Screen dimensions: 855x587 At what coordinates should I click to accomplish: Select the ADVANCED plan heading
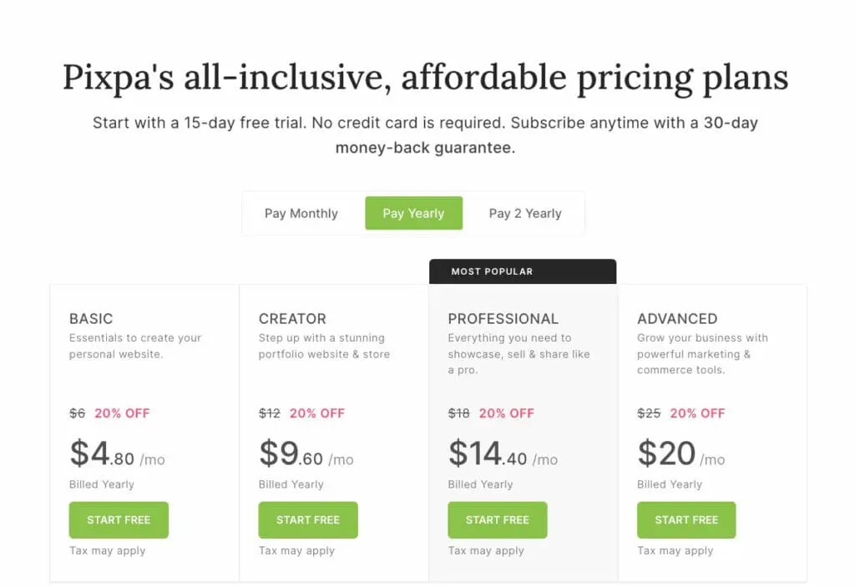coord(677,318)
